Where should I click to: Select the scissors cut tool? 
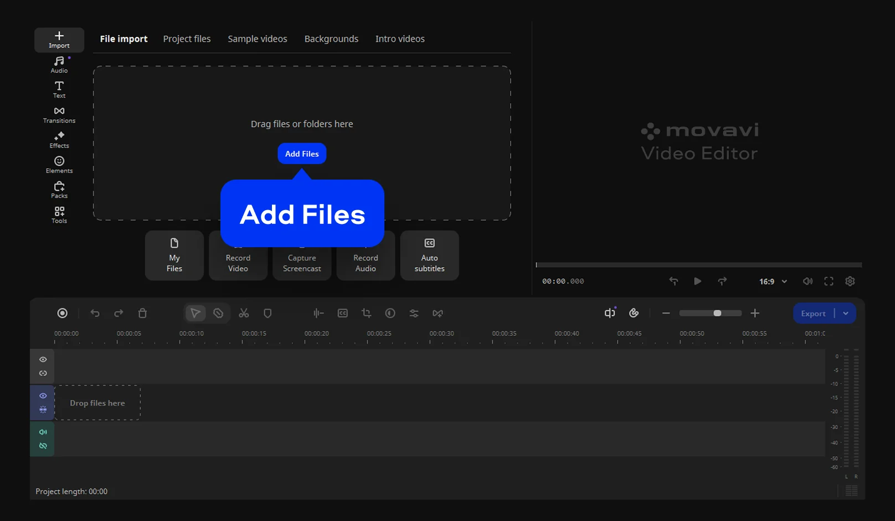coord(244,313)
